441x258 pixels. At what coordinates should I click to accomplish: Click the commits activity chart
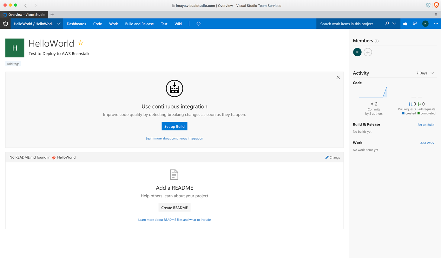[x=373, y=92]
